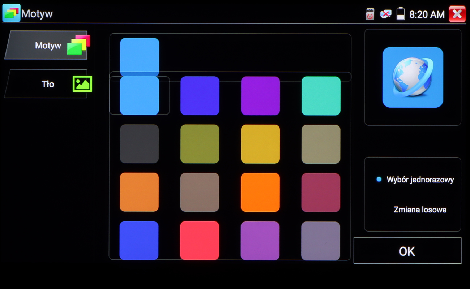Select Wybór jednorazowy radio option
The image size is (470, 289).
click(x=379, y=179)
